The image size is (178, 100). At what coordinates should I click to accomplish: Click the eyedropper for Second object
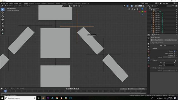click(x=174, y=65)
